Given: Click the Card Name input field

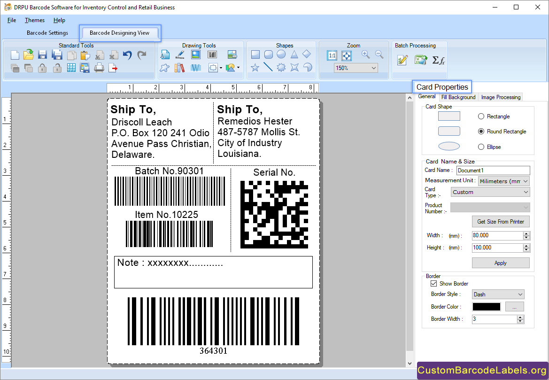Looking at the screenshot, I should click(493, 170).
